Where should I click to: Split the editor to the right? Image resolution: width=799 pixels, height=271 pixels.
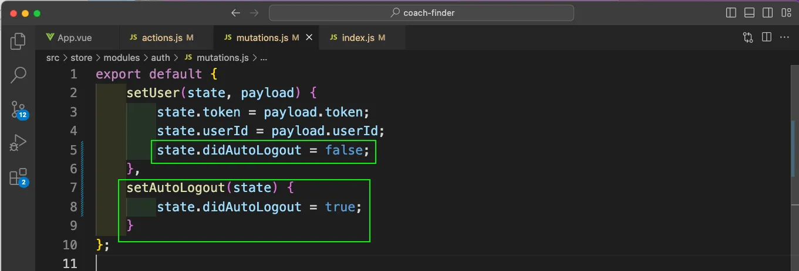pyautogui.click(x=766, y=37)
